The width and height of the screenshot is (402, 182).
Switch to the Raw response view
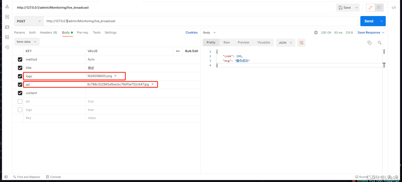click(227, 42)
